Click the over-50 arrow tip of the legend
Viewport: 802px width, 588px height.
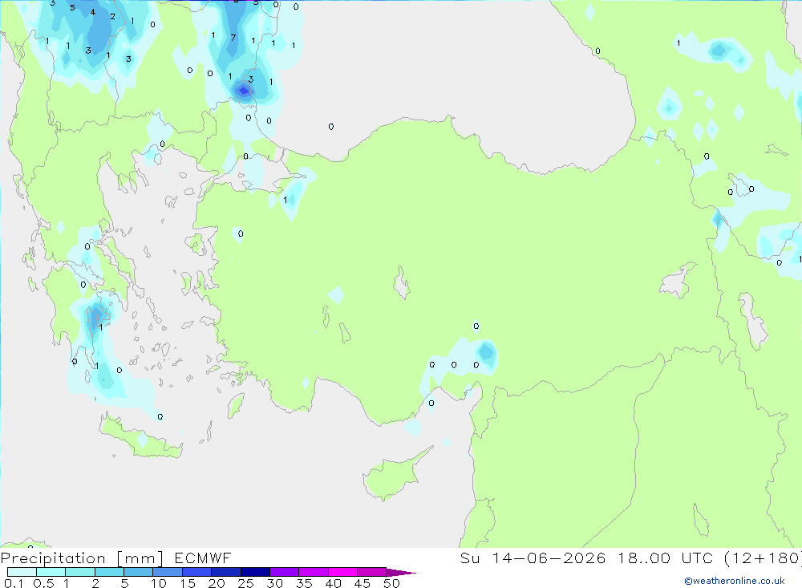point(401,573)
